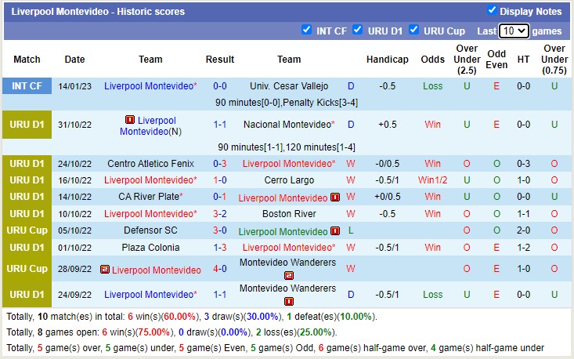
Task: Open the 1-1 result against Nacional Montevideo
Action: point(219,125)
